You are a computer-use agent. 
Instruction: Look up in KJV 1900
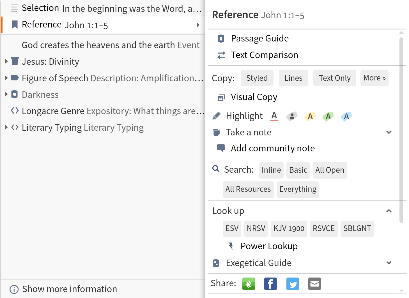coord(289,229)
